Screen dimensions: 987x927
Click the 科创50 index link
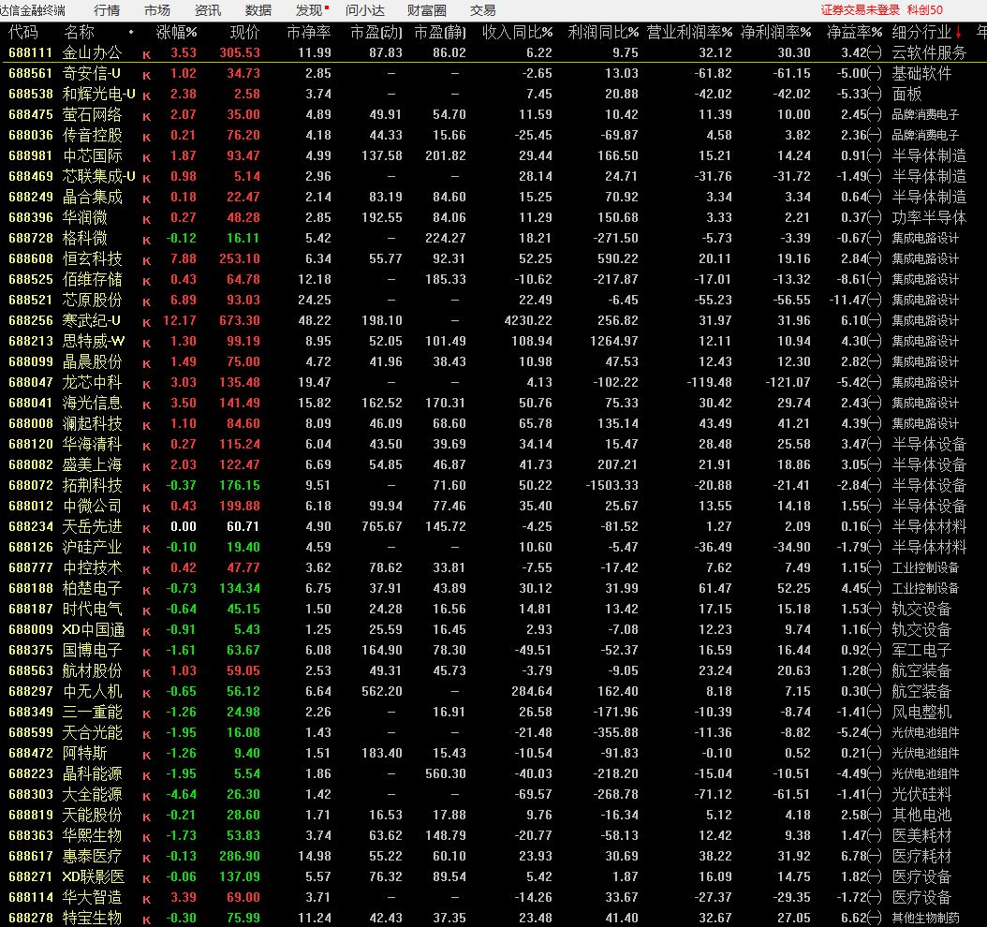point(924,10)
